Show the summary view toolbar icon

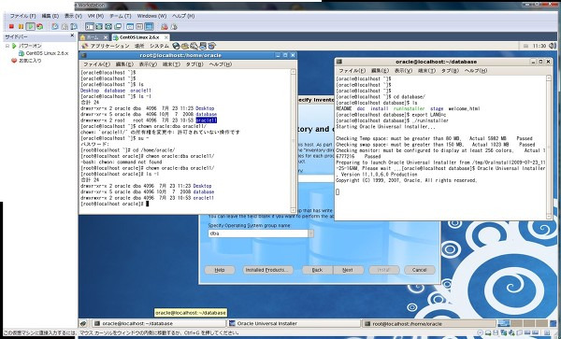click(130, 27)
